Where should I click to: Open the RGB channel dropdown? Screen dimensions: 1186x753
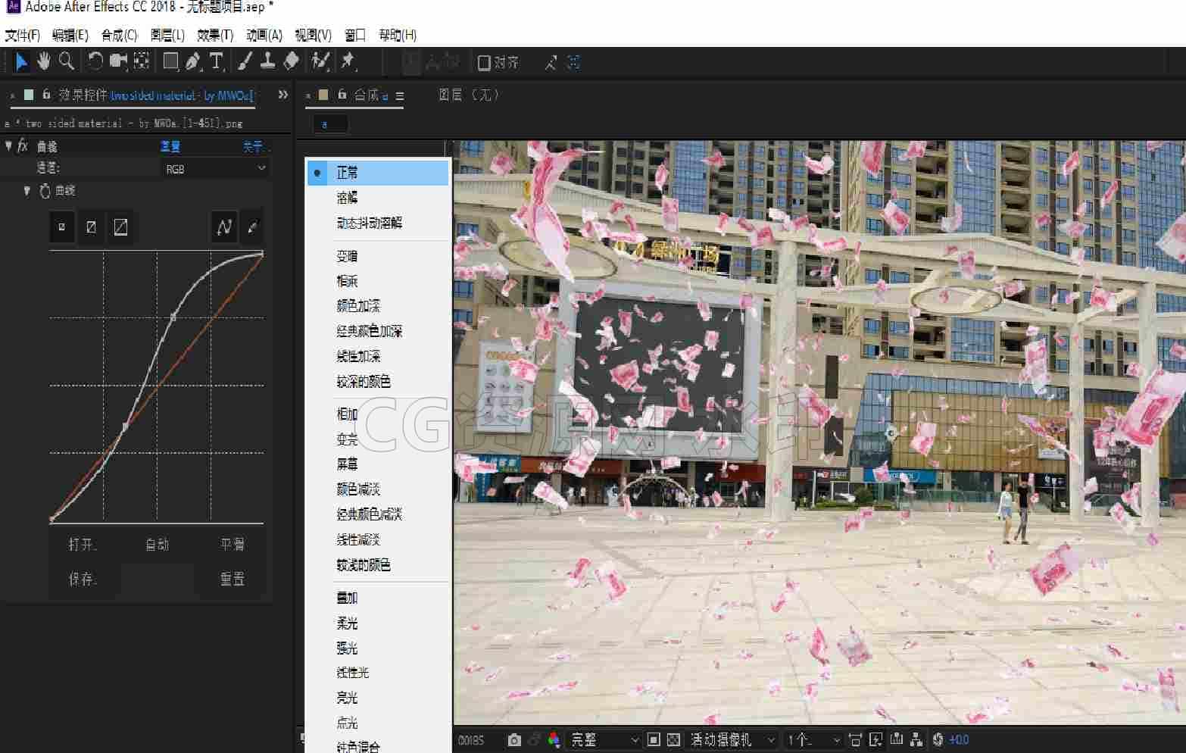click(x=216, y=169)
